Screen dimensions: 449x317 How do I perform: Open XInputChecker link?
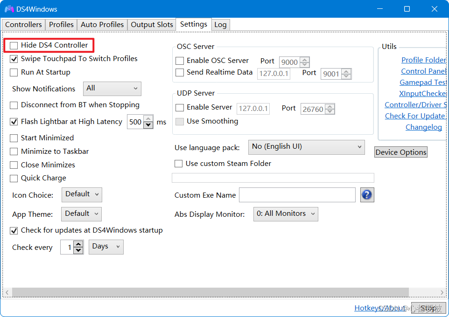(x=423, y=94)
